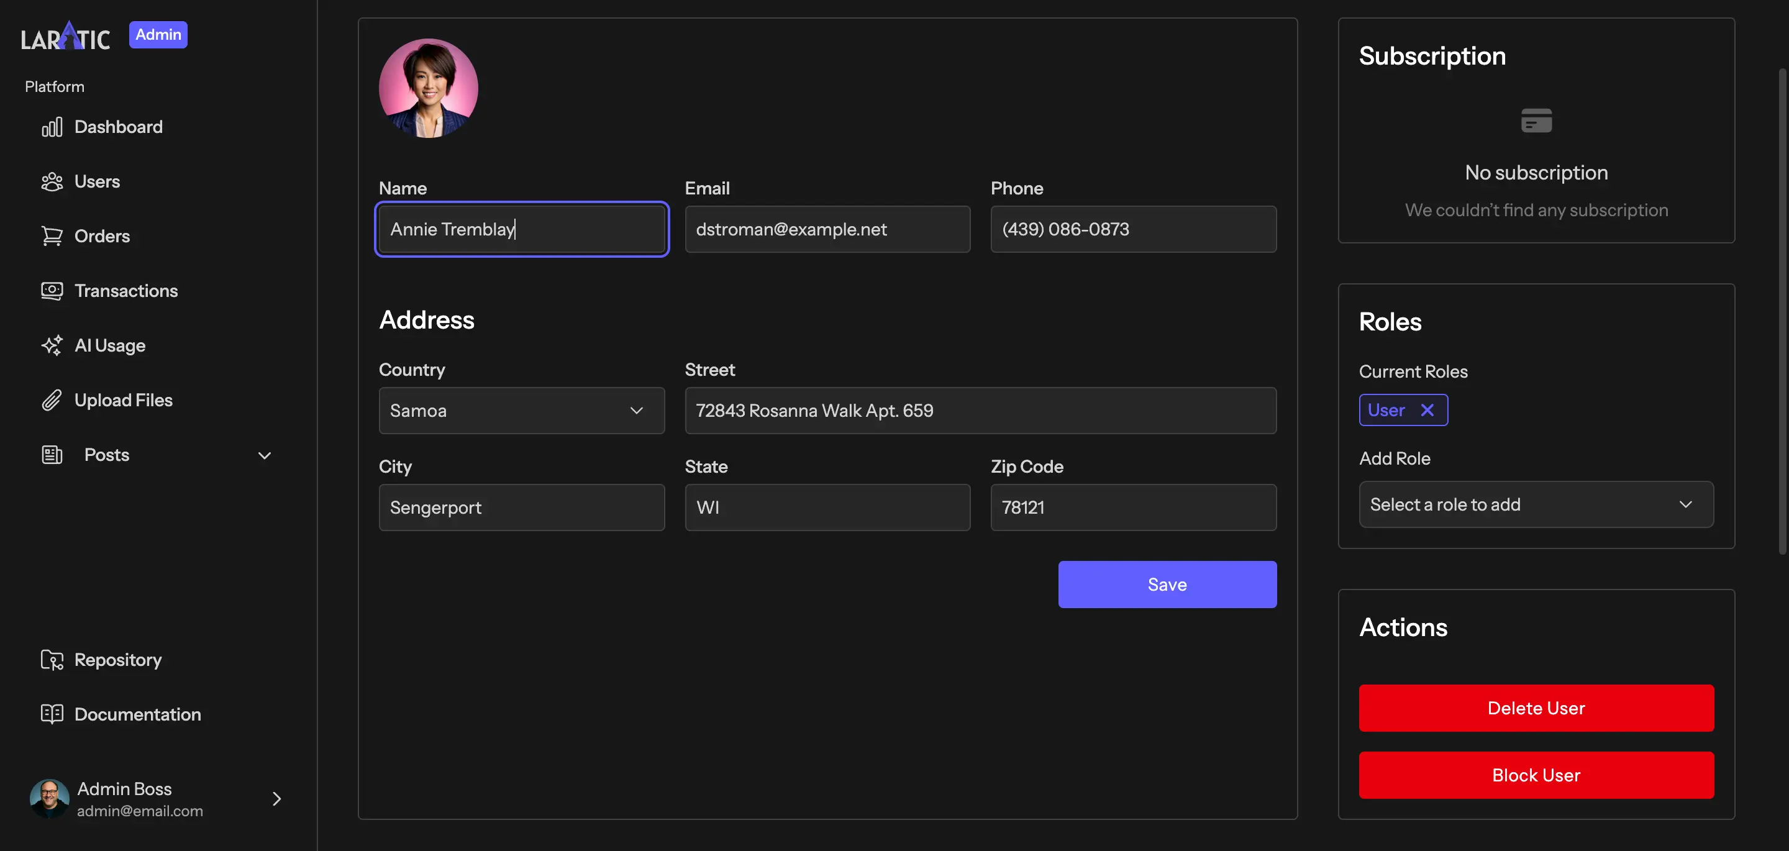
Task: Click the Phone number field
Action: [x=1132, y=229]
